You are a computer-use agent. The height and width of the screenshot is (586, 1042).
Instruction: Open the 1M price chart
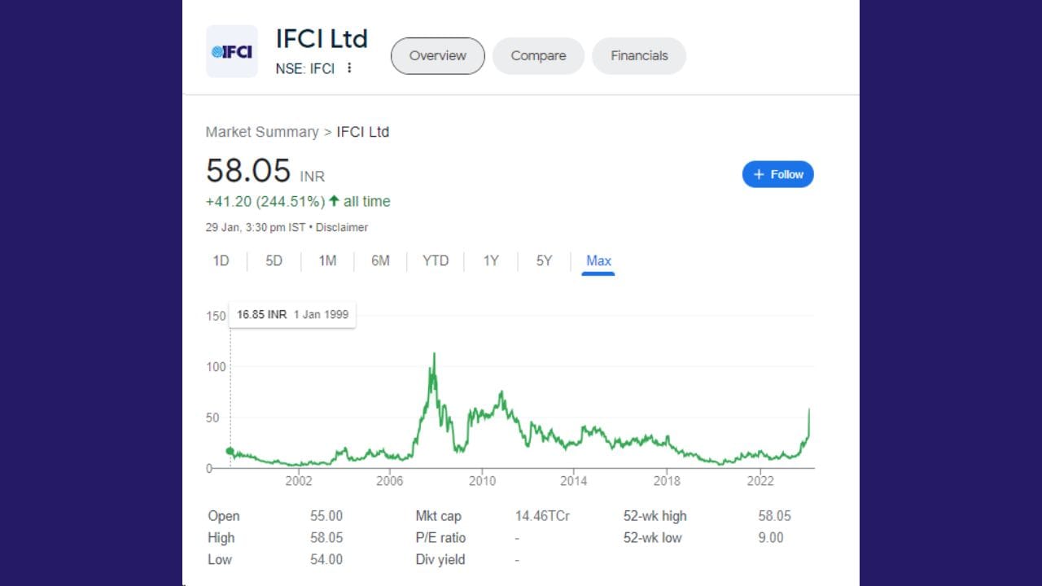click(327, 260)
